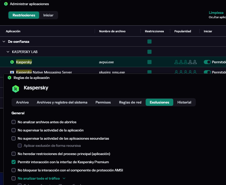226x185 pixels.
Task: Click the Kaspersky logo icon in Administrar aplicaciones title
Action: click(x=6, y=4)
